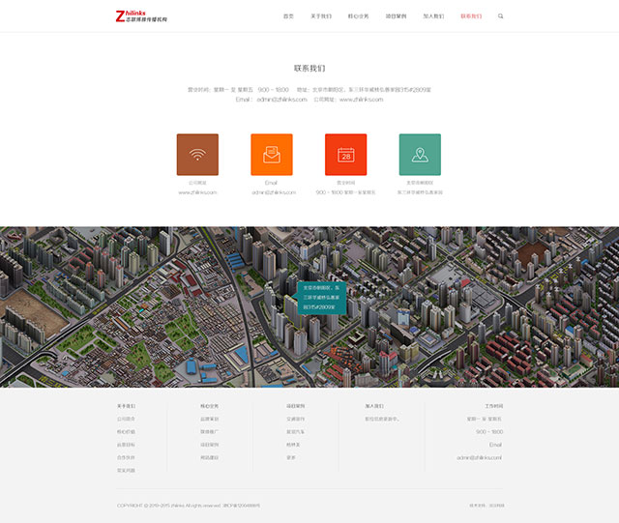Click the red calendar business-hours icon

tap(345, 155)
